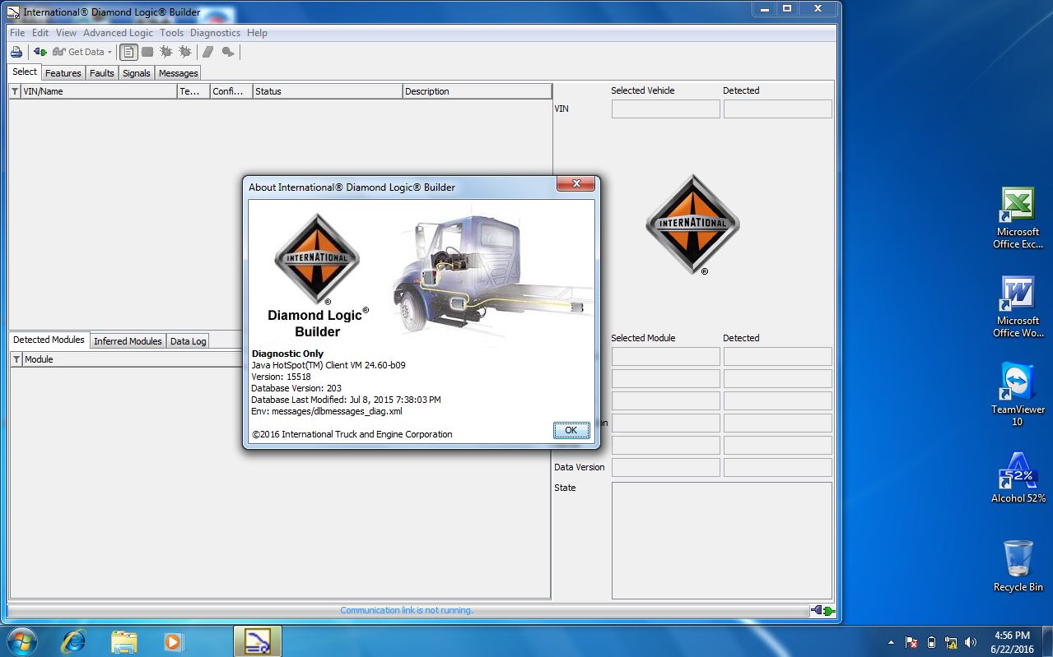The height and width of the screenshot is (657, 1053).
Task: Open the Recycle Bin desktop icon
Action: [1018, 566]
